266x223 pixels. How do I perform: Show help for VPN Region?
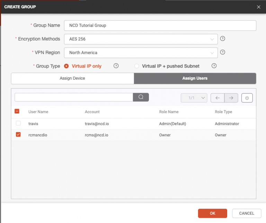click(x=223, y=52)
